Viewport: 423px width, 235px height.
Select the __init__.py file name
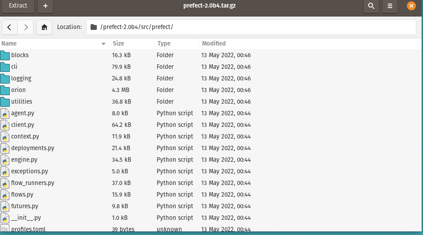click(26, 218)
